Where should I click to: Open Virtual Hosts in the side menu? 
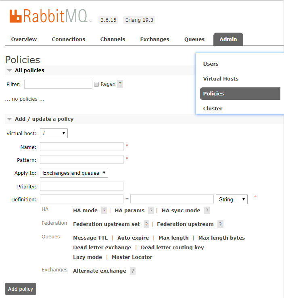click(x=221, y=79)
